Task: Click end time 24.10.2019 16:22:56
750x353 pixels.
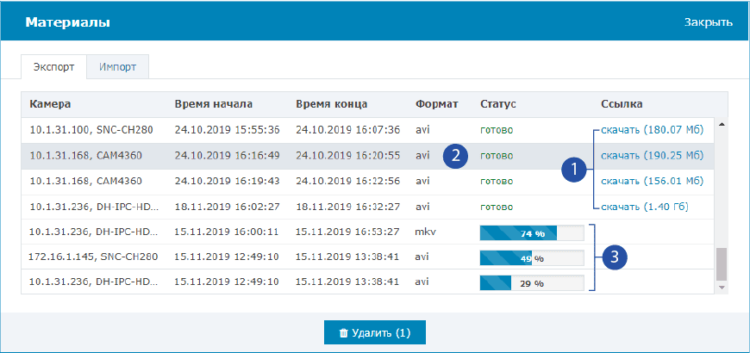Action: tap(347, 181)
